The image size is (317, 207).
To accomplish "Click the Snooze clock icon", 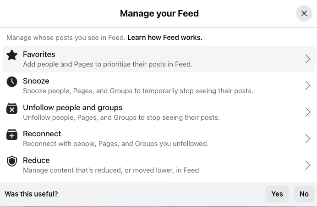I will [12, 82].
